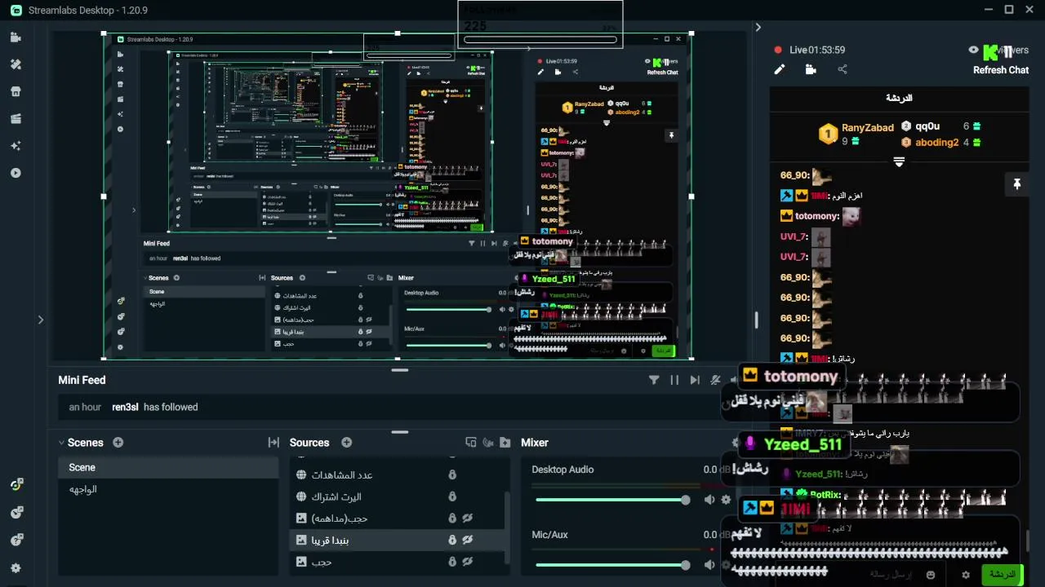Pin the chat with pushpin button
The image size is (1045, 587).
[x=1016, y=185]
